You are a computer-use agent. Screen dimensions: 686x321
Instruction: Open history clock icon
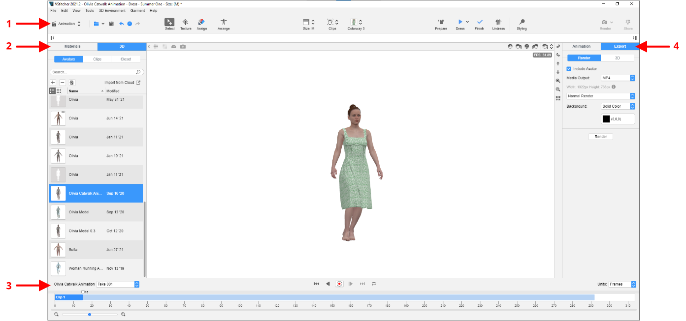130,24
